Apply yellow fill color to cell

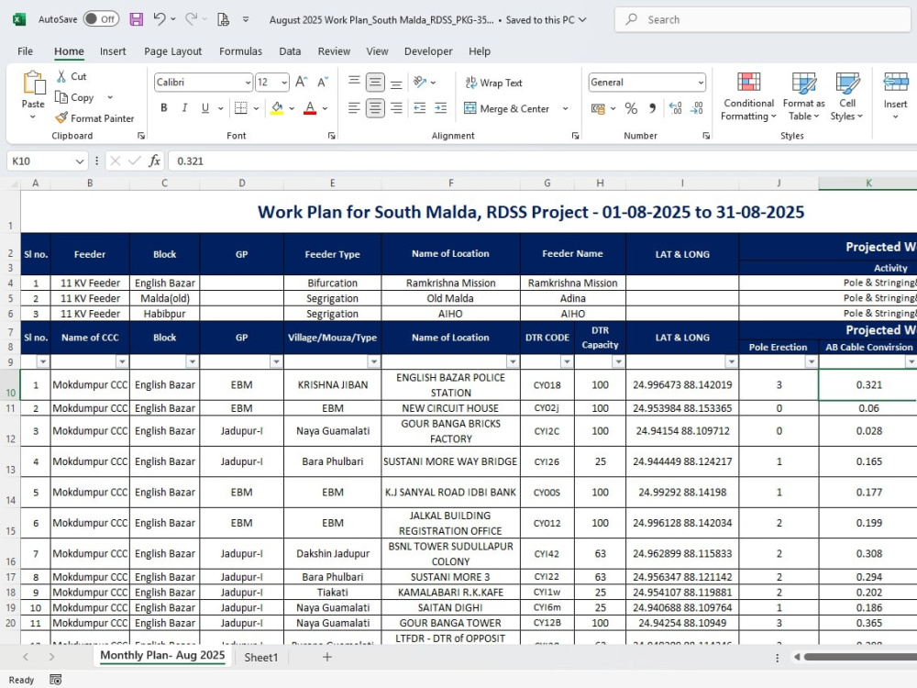click(x=277, y=108)
